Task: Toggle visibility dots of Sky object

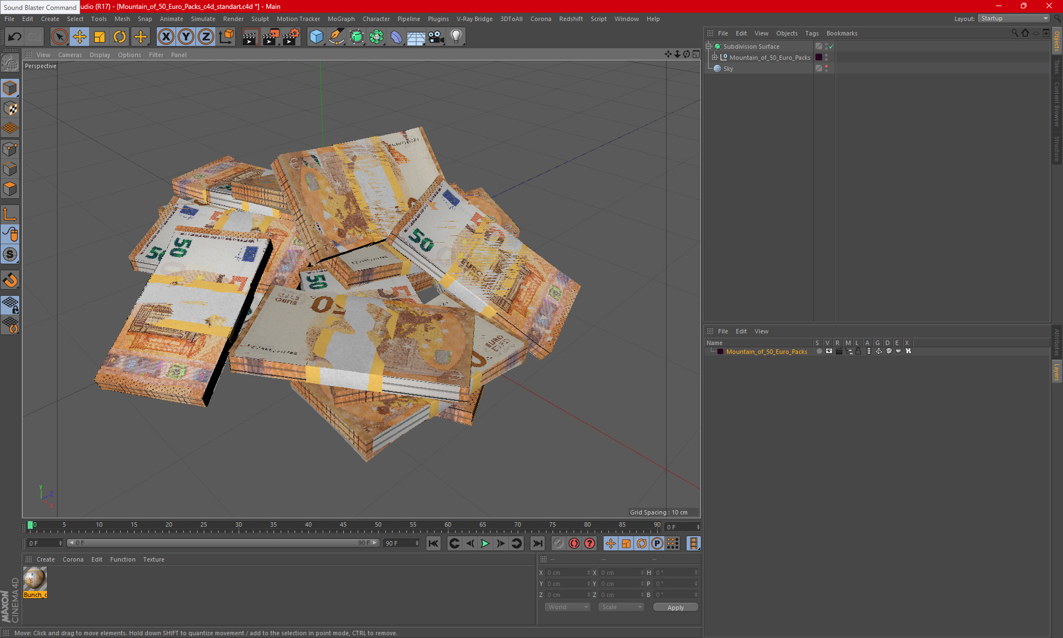Action: click(x=827, y=68)
